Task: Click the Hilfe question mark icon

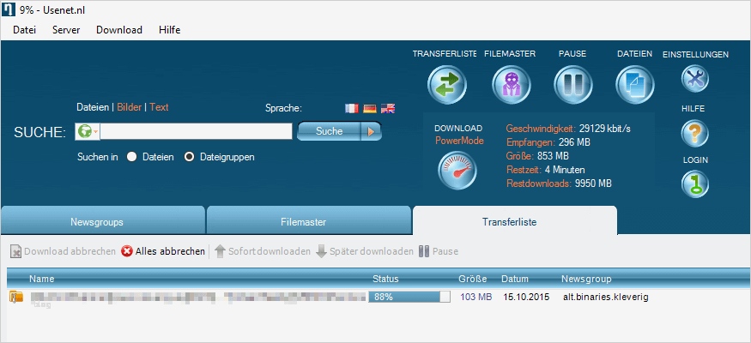Action: pyautogui.click(x=695, y=134)
